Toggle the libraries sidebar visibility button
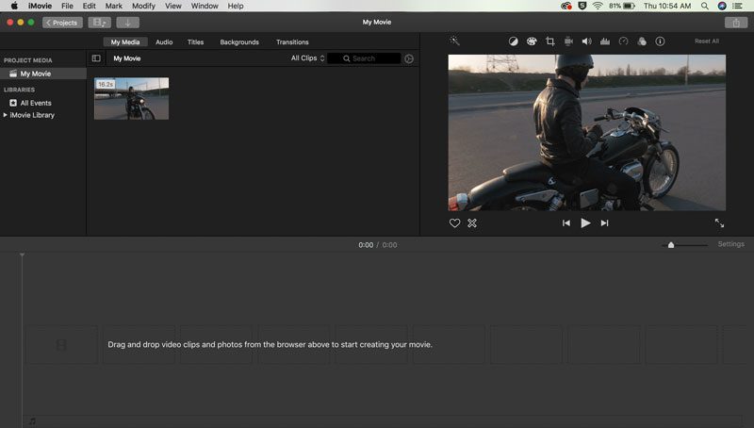This screenshot has height=428, width=754. coord(96,58)
